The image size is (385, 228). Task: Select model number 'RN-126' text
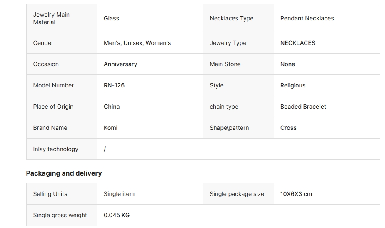[114, 85]
